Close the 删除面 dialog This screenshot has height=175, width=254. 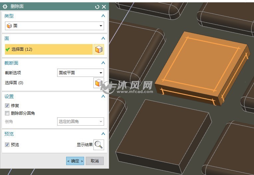coord(104,7)
